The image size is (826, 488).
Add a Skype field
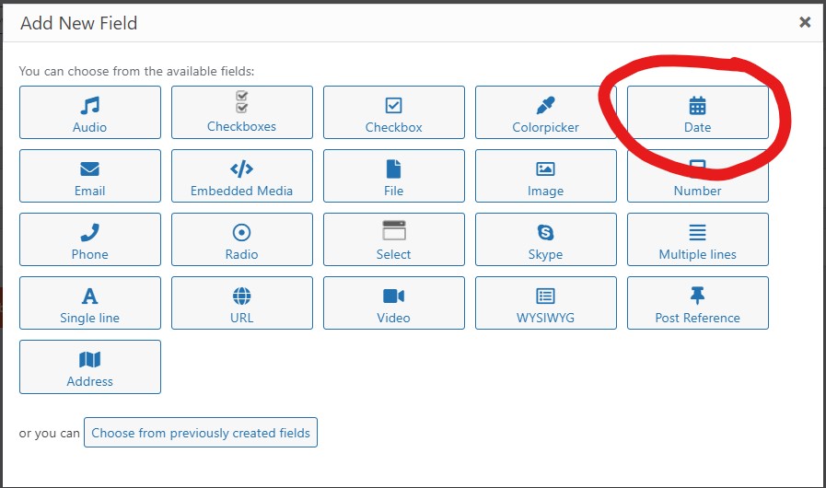tap(545, 240)
